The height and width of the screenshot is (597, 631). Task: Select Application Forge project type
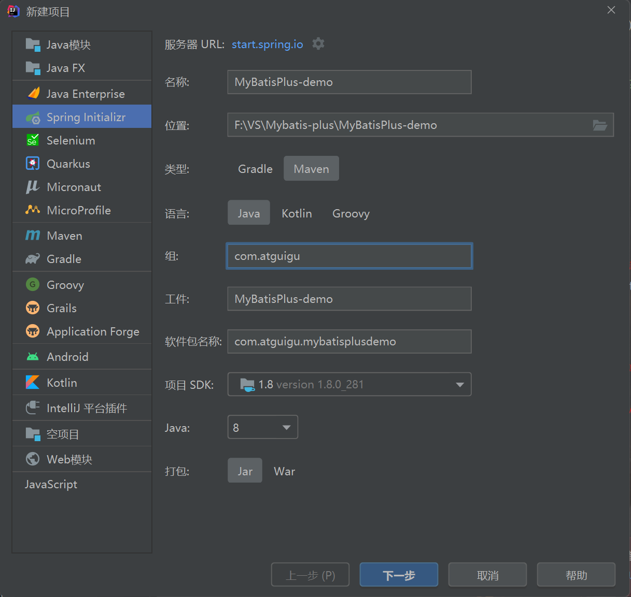point(82,331)
